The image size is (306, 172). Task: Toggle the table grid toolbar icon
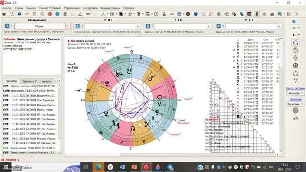(249, 14)
